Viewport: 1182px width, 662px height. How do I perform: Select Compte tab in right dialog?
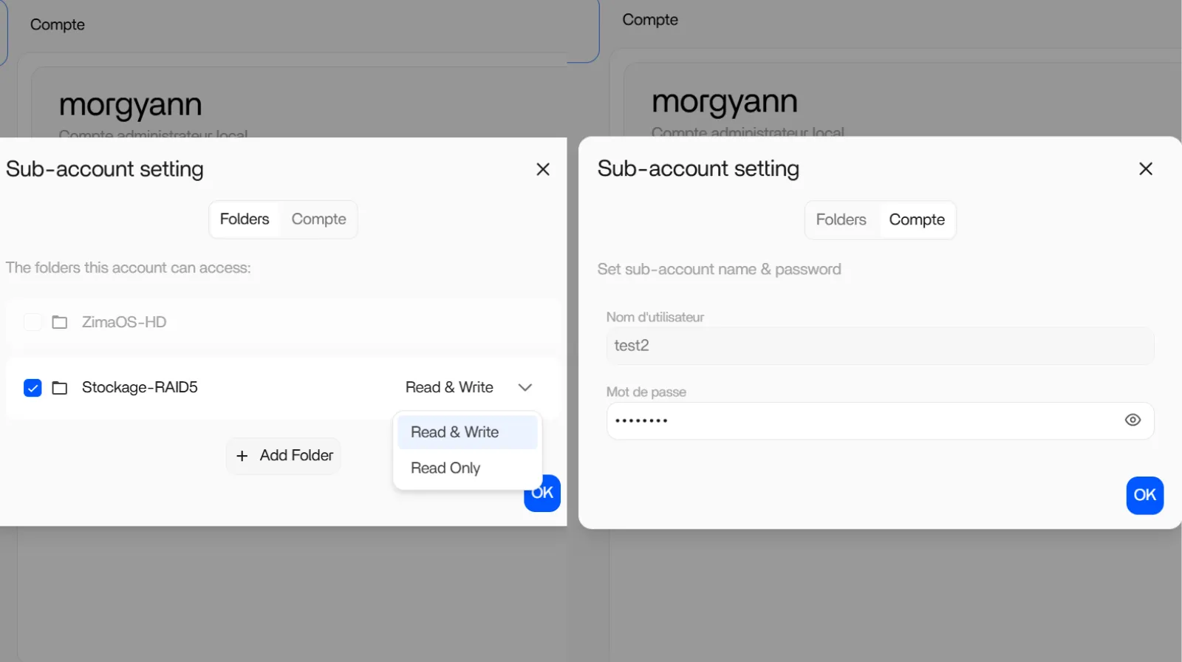(917, 220)
